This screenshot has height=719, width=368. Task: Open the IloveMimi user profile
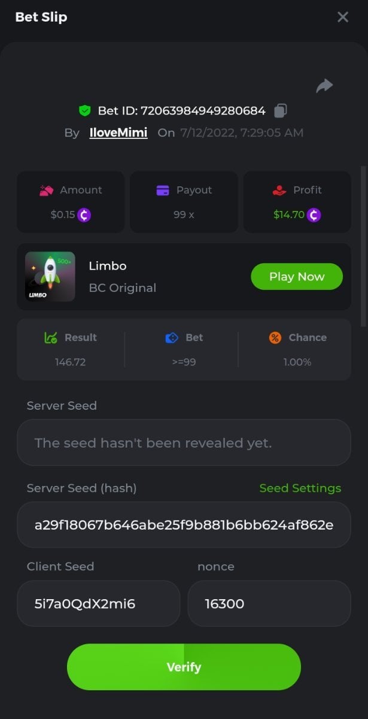coord(118,133)
